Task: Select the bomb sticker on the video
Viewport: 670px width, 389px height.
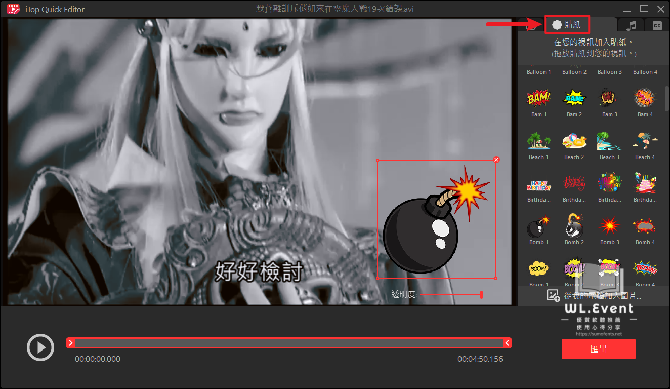Action: point(436,219)
